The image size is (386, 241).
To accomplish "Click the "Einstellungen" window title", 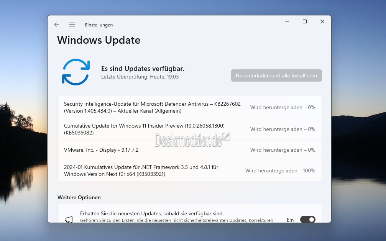I will [99, 25].
